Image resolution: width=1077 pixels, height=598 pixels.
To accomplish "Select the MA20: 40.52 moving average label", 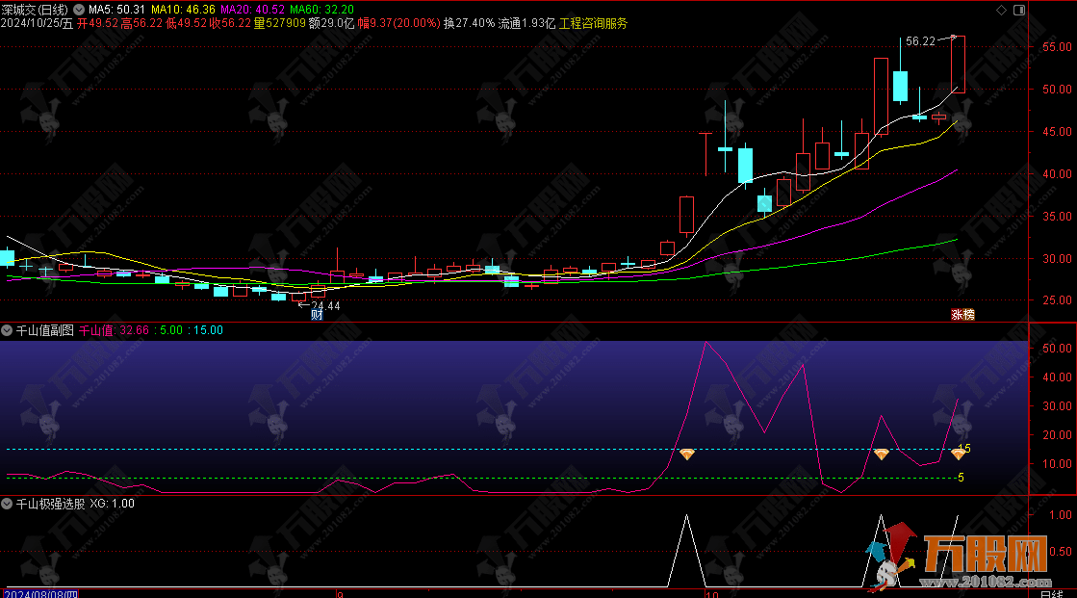I will click(x=252, y=10).
